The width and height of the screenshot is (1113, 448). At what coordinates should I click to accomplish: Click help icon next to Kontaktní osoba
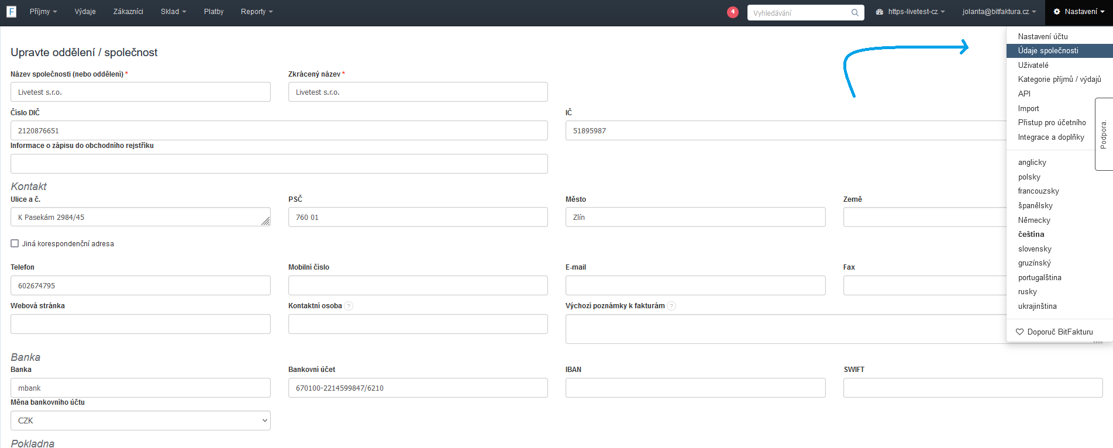(349, 306)
